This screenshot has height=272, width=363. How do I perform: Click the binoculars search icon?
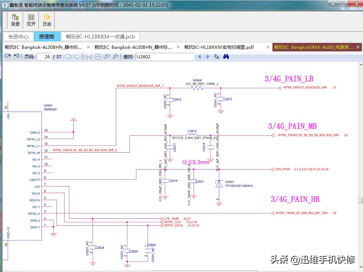click(x=225, y=57)
